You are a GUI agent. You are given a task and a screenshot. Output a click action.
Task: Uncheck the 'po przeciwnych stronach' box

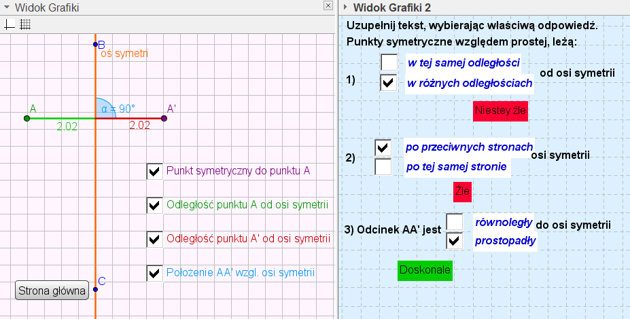click(383, 148)
